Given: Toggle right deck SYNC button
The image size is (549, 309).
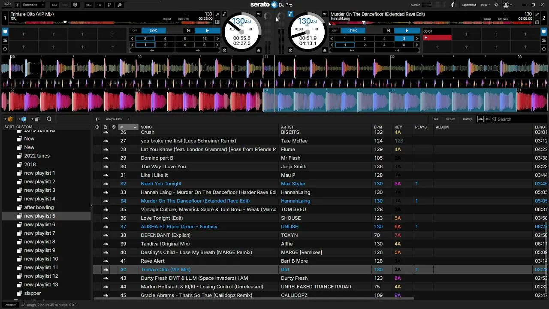Looking at the screenshot, I should (353, 30).
